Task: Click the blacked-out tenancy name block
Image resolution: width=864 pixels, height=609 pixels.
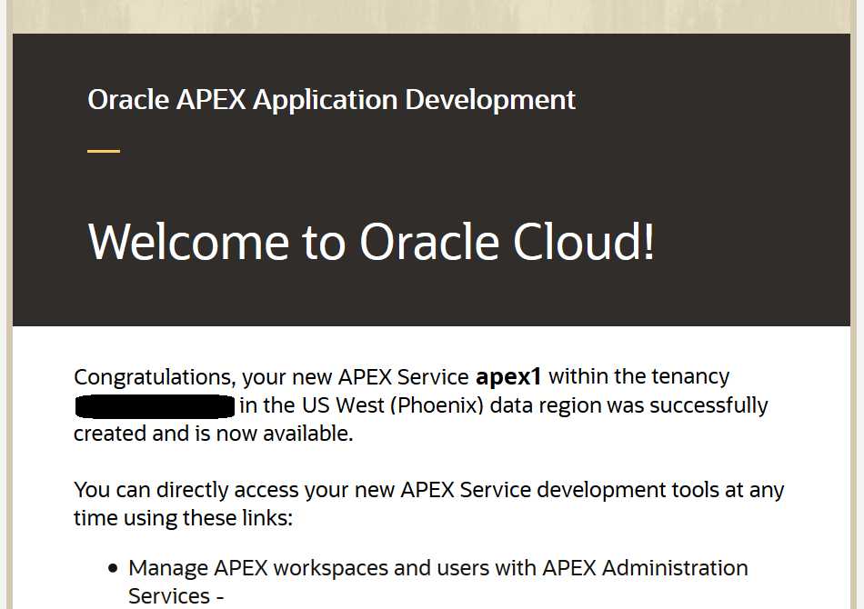Action: (155, 405)
